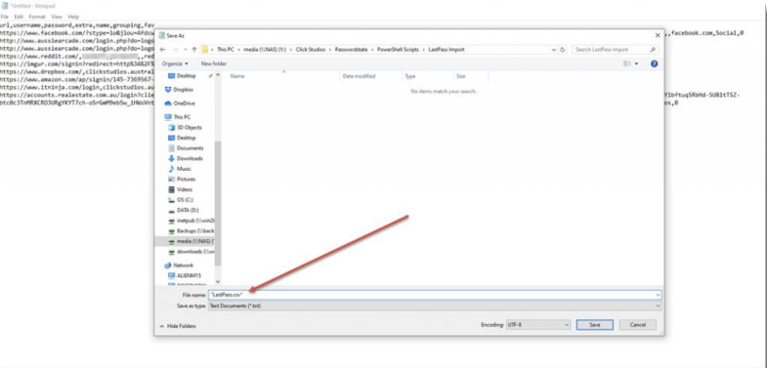This screenshot has height=368, width=767.
Task: Click the blue Help question mark icon
Action: click(x=654, y=63)
